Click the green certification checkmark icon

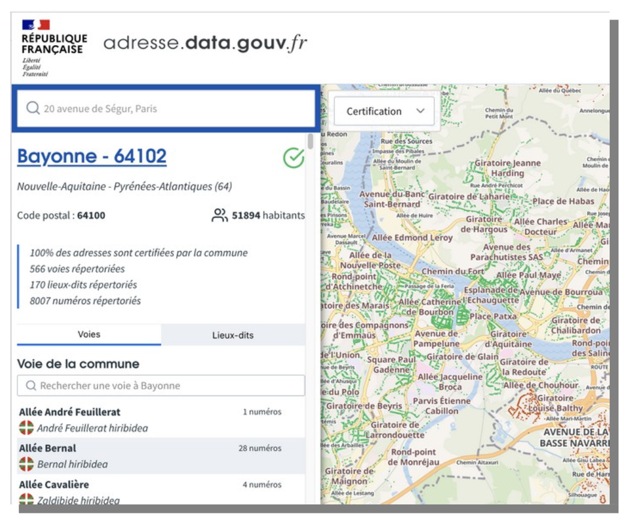point(294,158)
